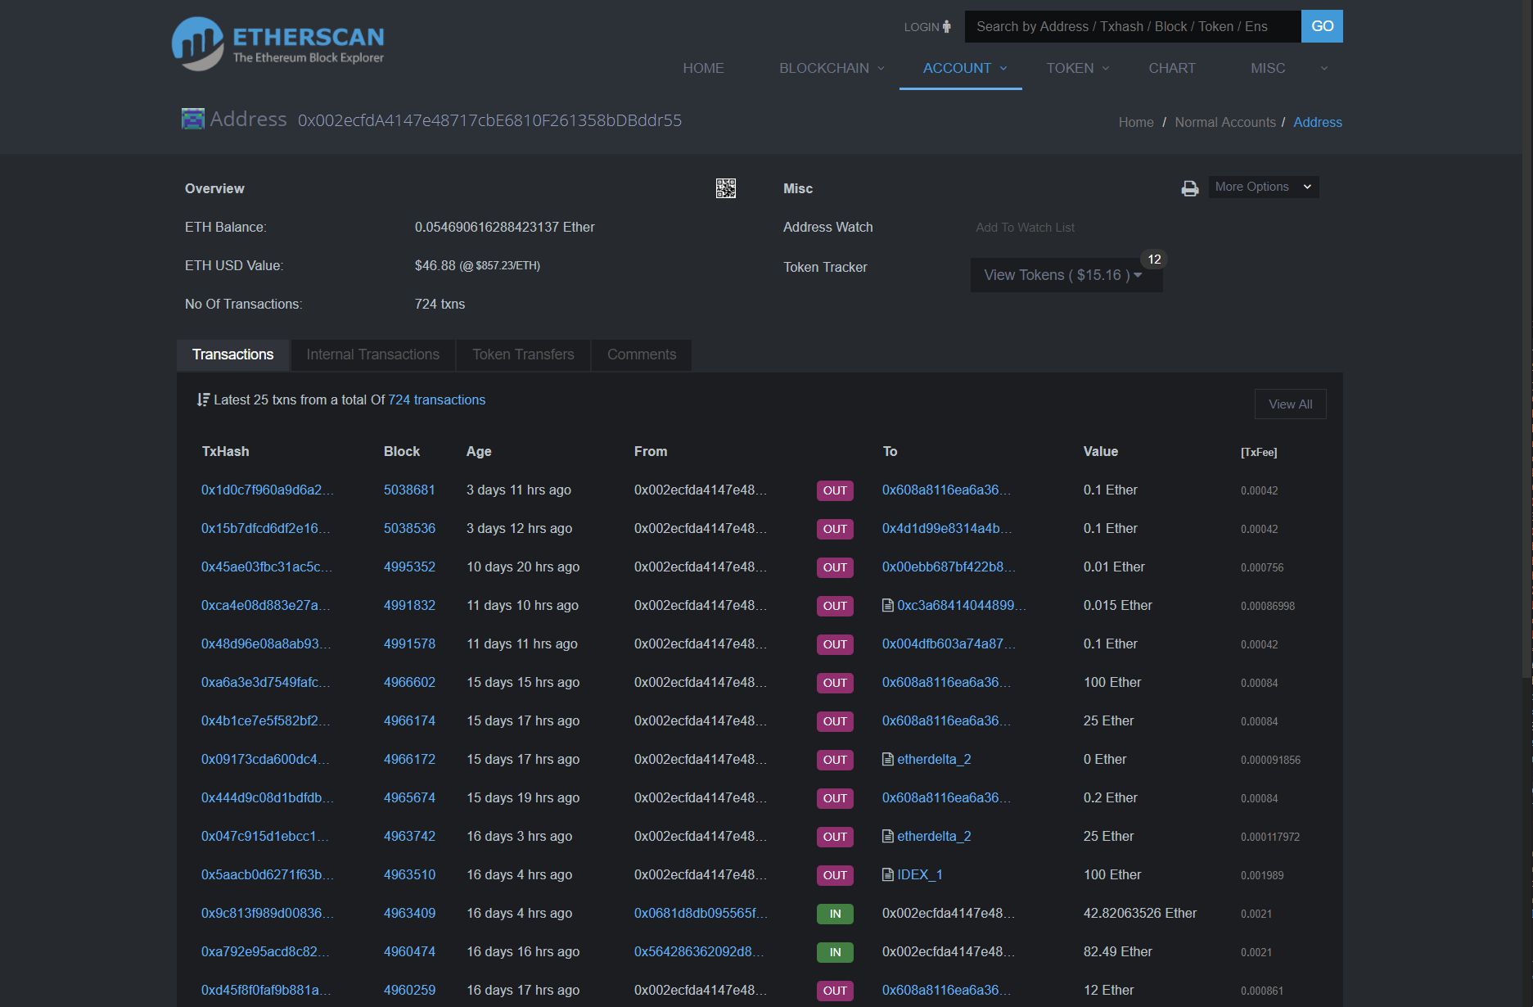Click the View All button
This screenshot has width=1533, height=1007.
tap(1290, 404)
